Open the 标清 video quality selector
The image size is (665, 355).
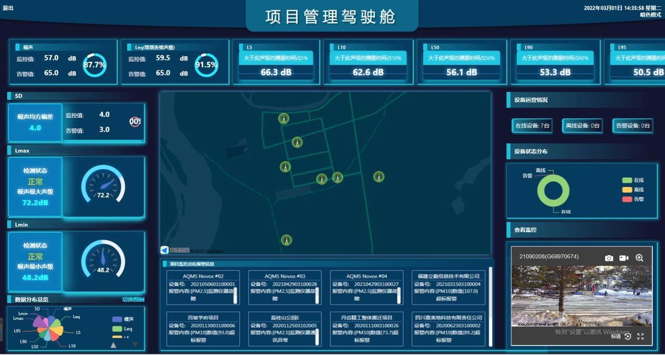pyautogui.click(x=616, y=336)
